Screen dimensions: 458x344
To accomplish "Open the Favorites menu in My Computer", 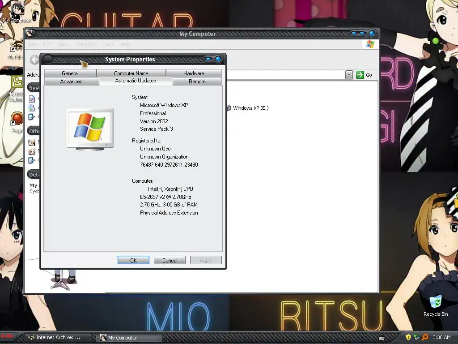I will (x=85, y=44).
